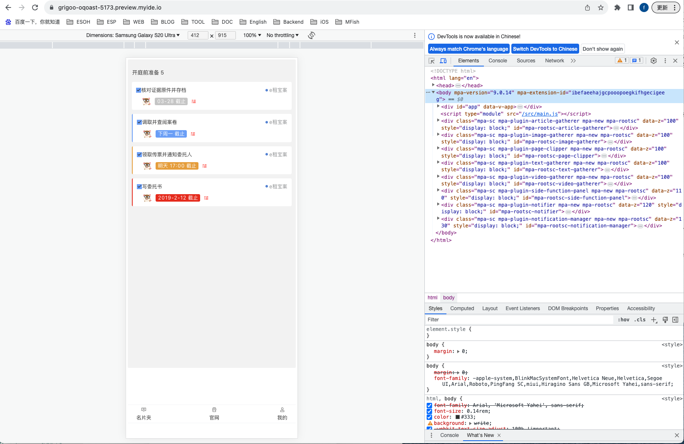Click the viewport width field 412
This screenshot has width=684, height=444.
click(x=198, y=35)
